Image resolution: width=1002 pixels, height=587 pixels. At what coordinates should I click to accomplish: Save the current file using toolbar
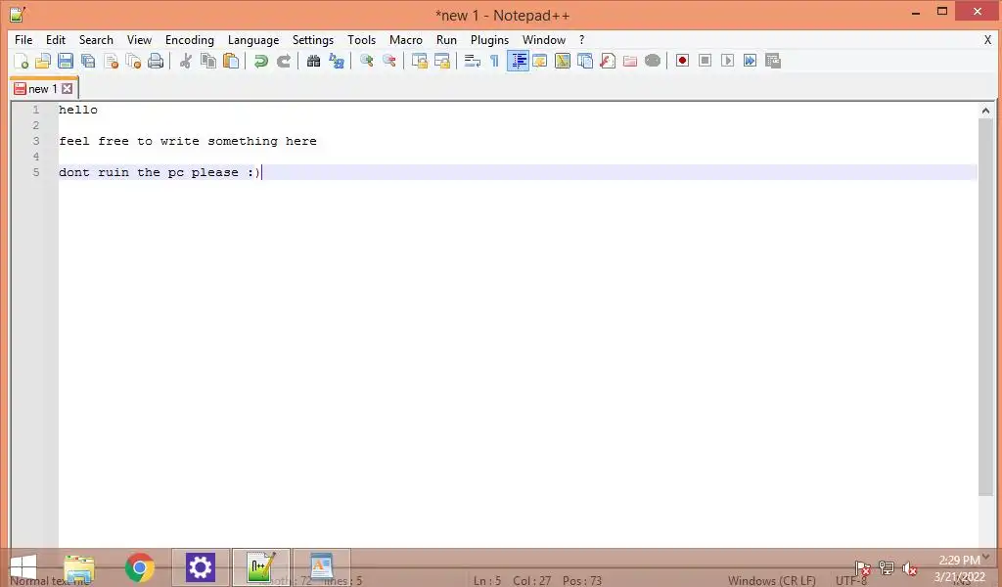66,61
